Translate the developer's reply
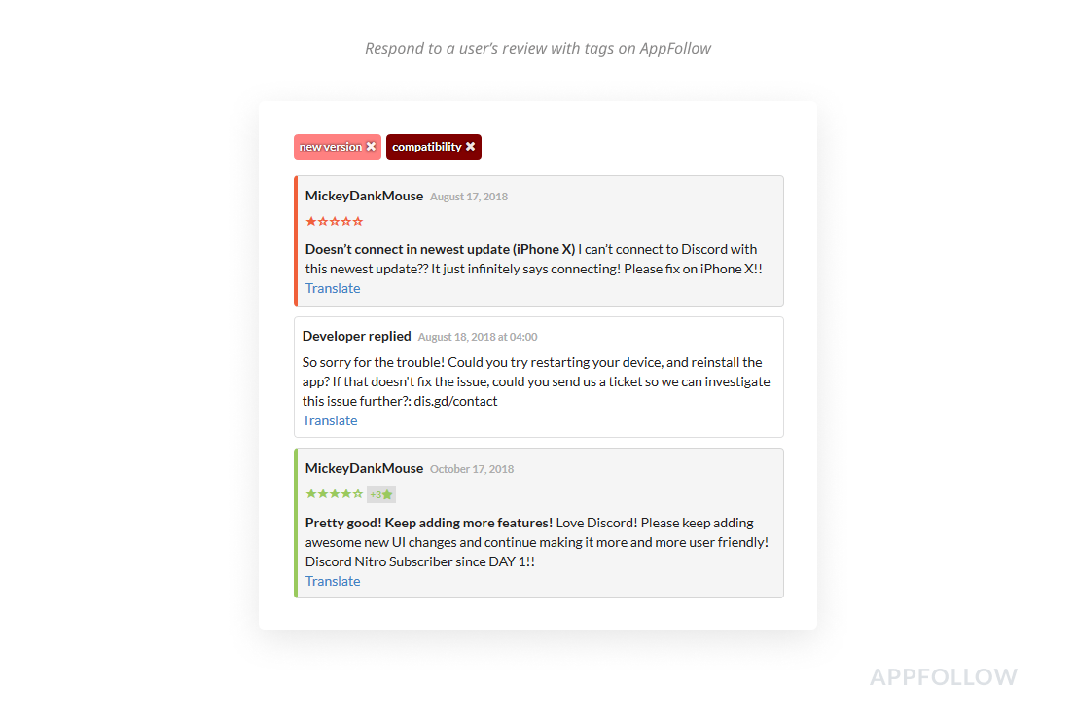Viewport: 1076px width, 724px height. (330, 420)
